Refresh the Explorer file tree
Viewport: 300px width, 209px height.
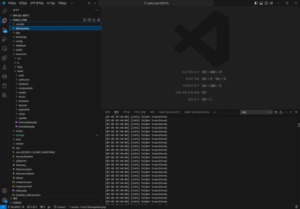click(94, 20)
